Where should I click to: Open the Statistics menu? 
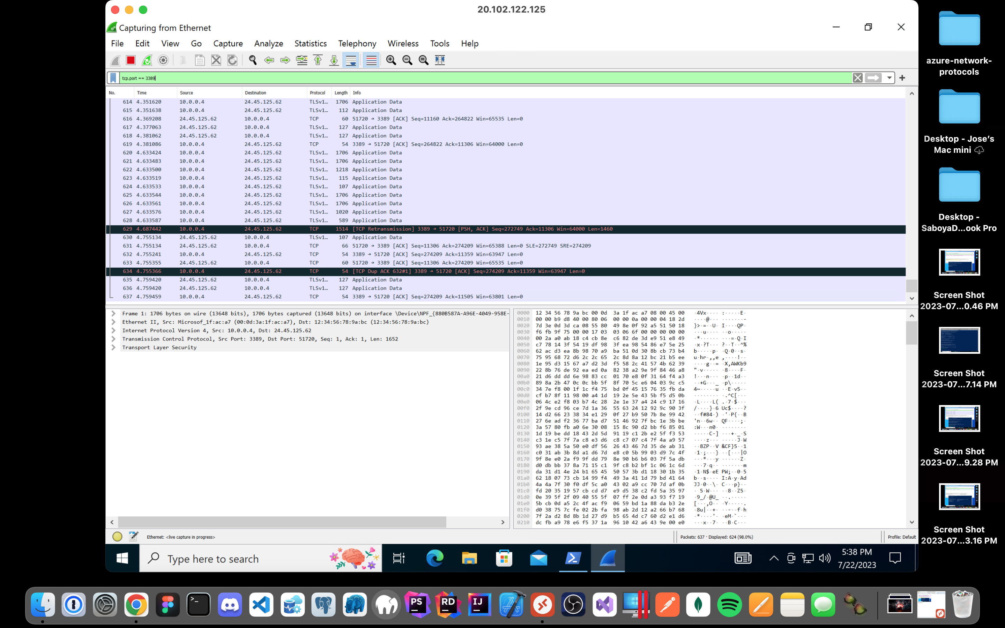point(310,43)
